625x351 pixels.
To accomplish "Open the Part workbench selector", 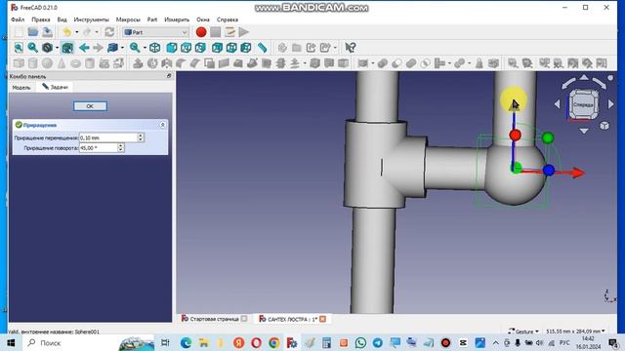I will click(x=155, y=32).
